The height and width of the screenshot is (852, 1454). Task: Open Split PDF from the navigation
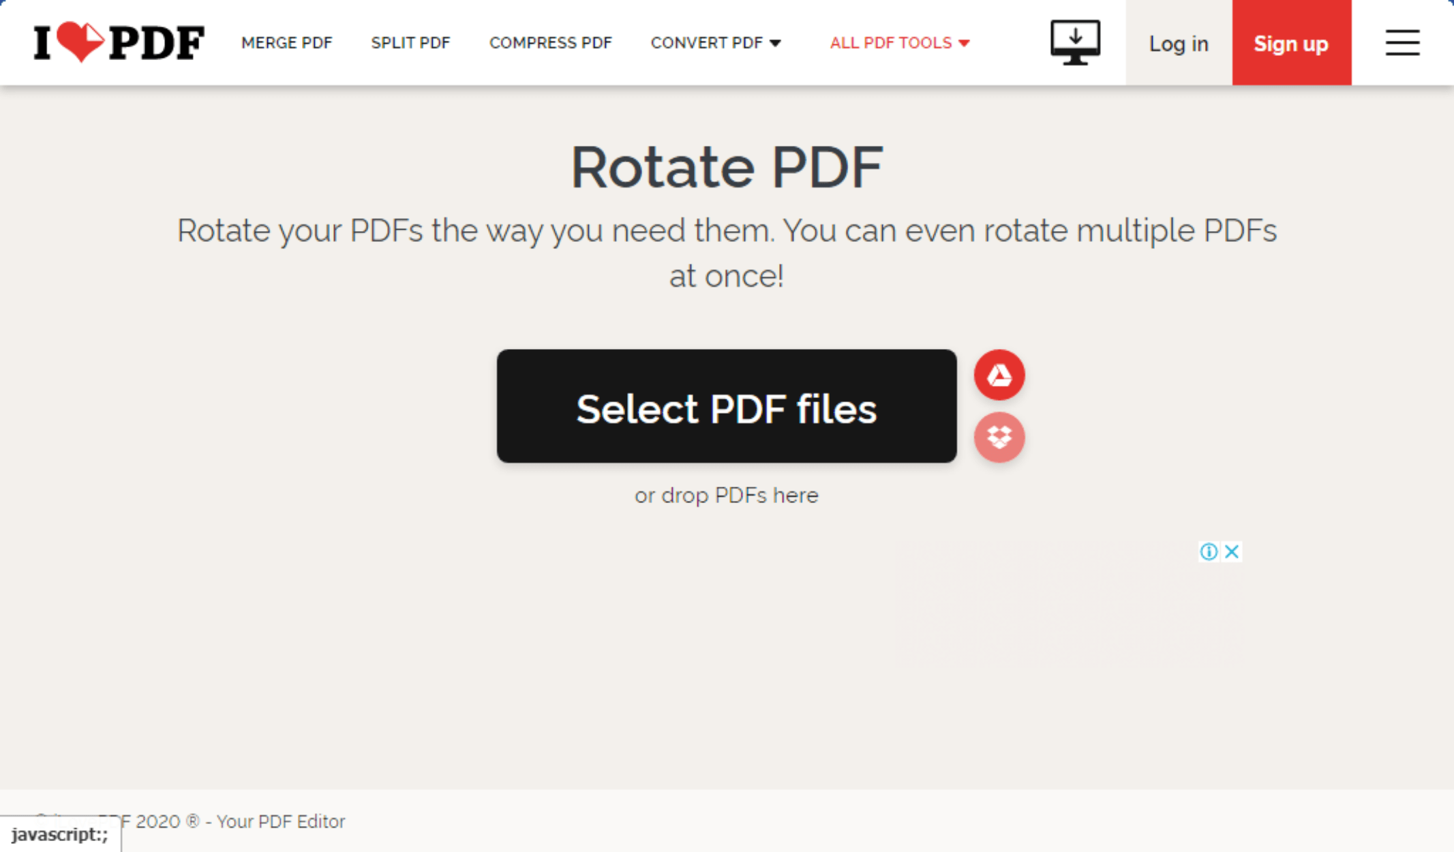(410, 43)
